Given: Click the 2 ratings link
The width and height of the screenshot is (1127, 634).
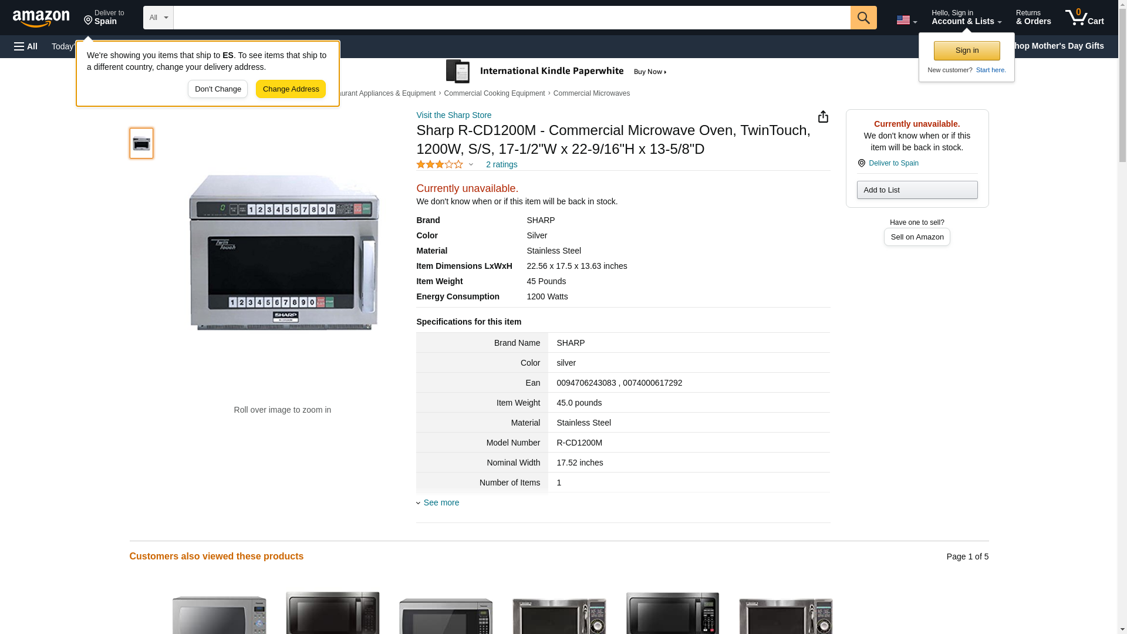Looking at the screenshot, I should (x=501, y=165).
